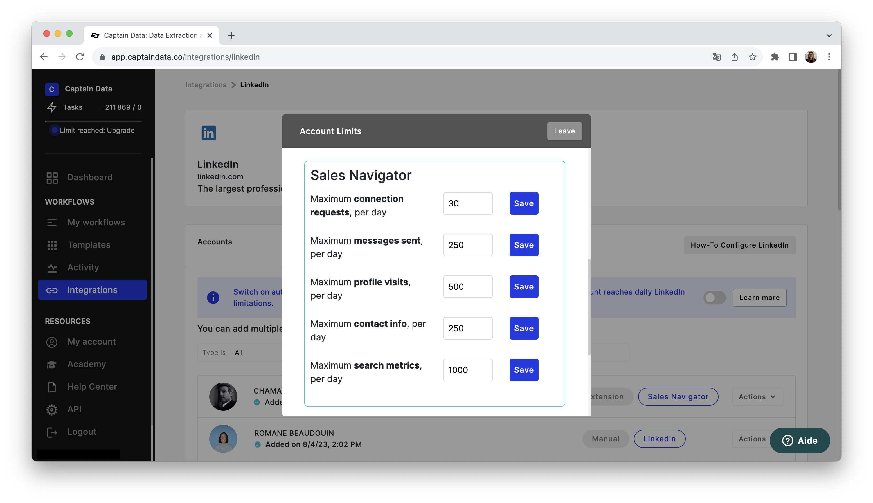The image size is (873, 503).
Task: Click the first account's profile photo
Action: click(223, 396)
